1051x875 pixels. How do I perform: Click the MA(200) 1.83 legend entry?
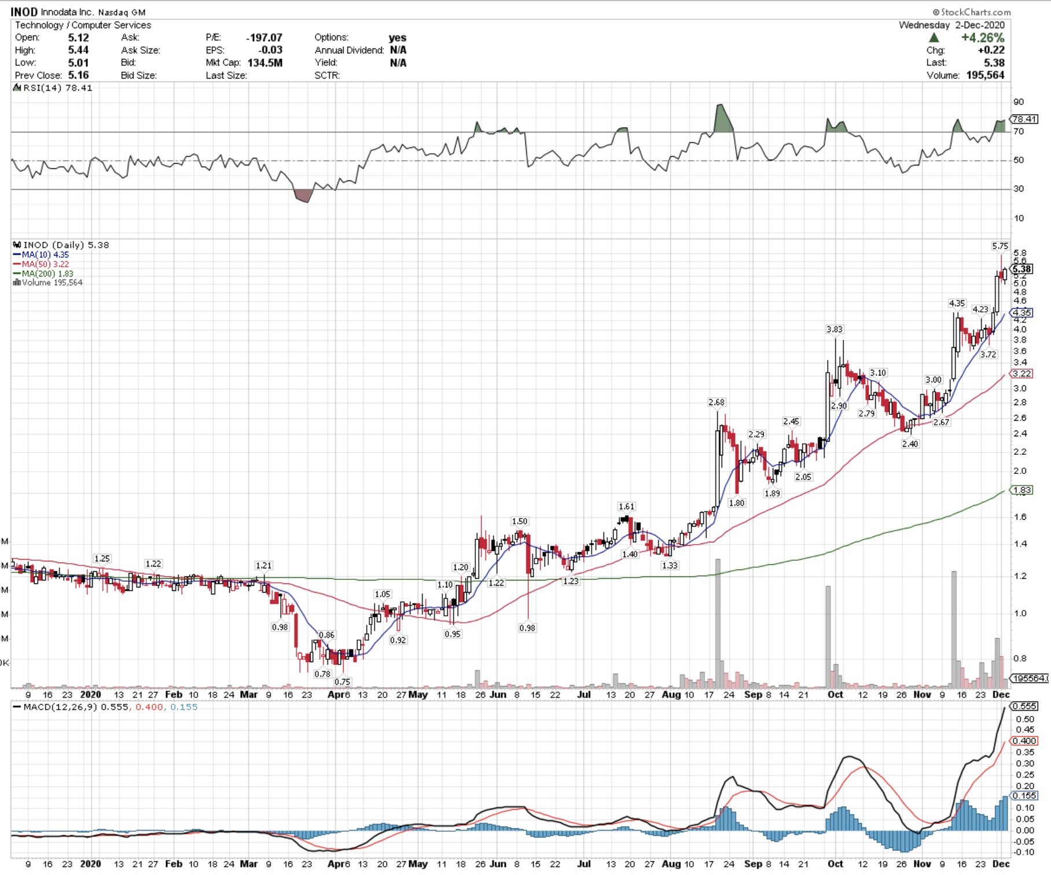[43, 273]
